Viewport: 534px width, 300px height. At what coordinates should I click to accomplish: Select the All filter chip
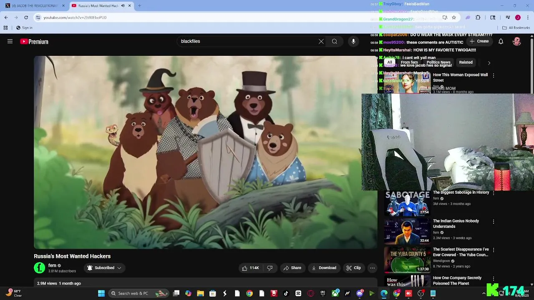click(390, 62)
